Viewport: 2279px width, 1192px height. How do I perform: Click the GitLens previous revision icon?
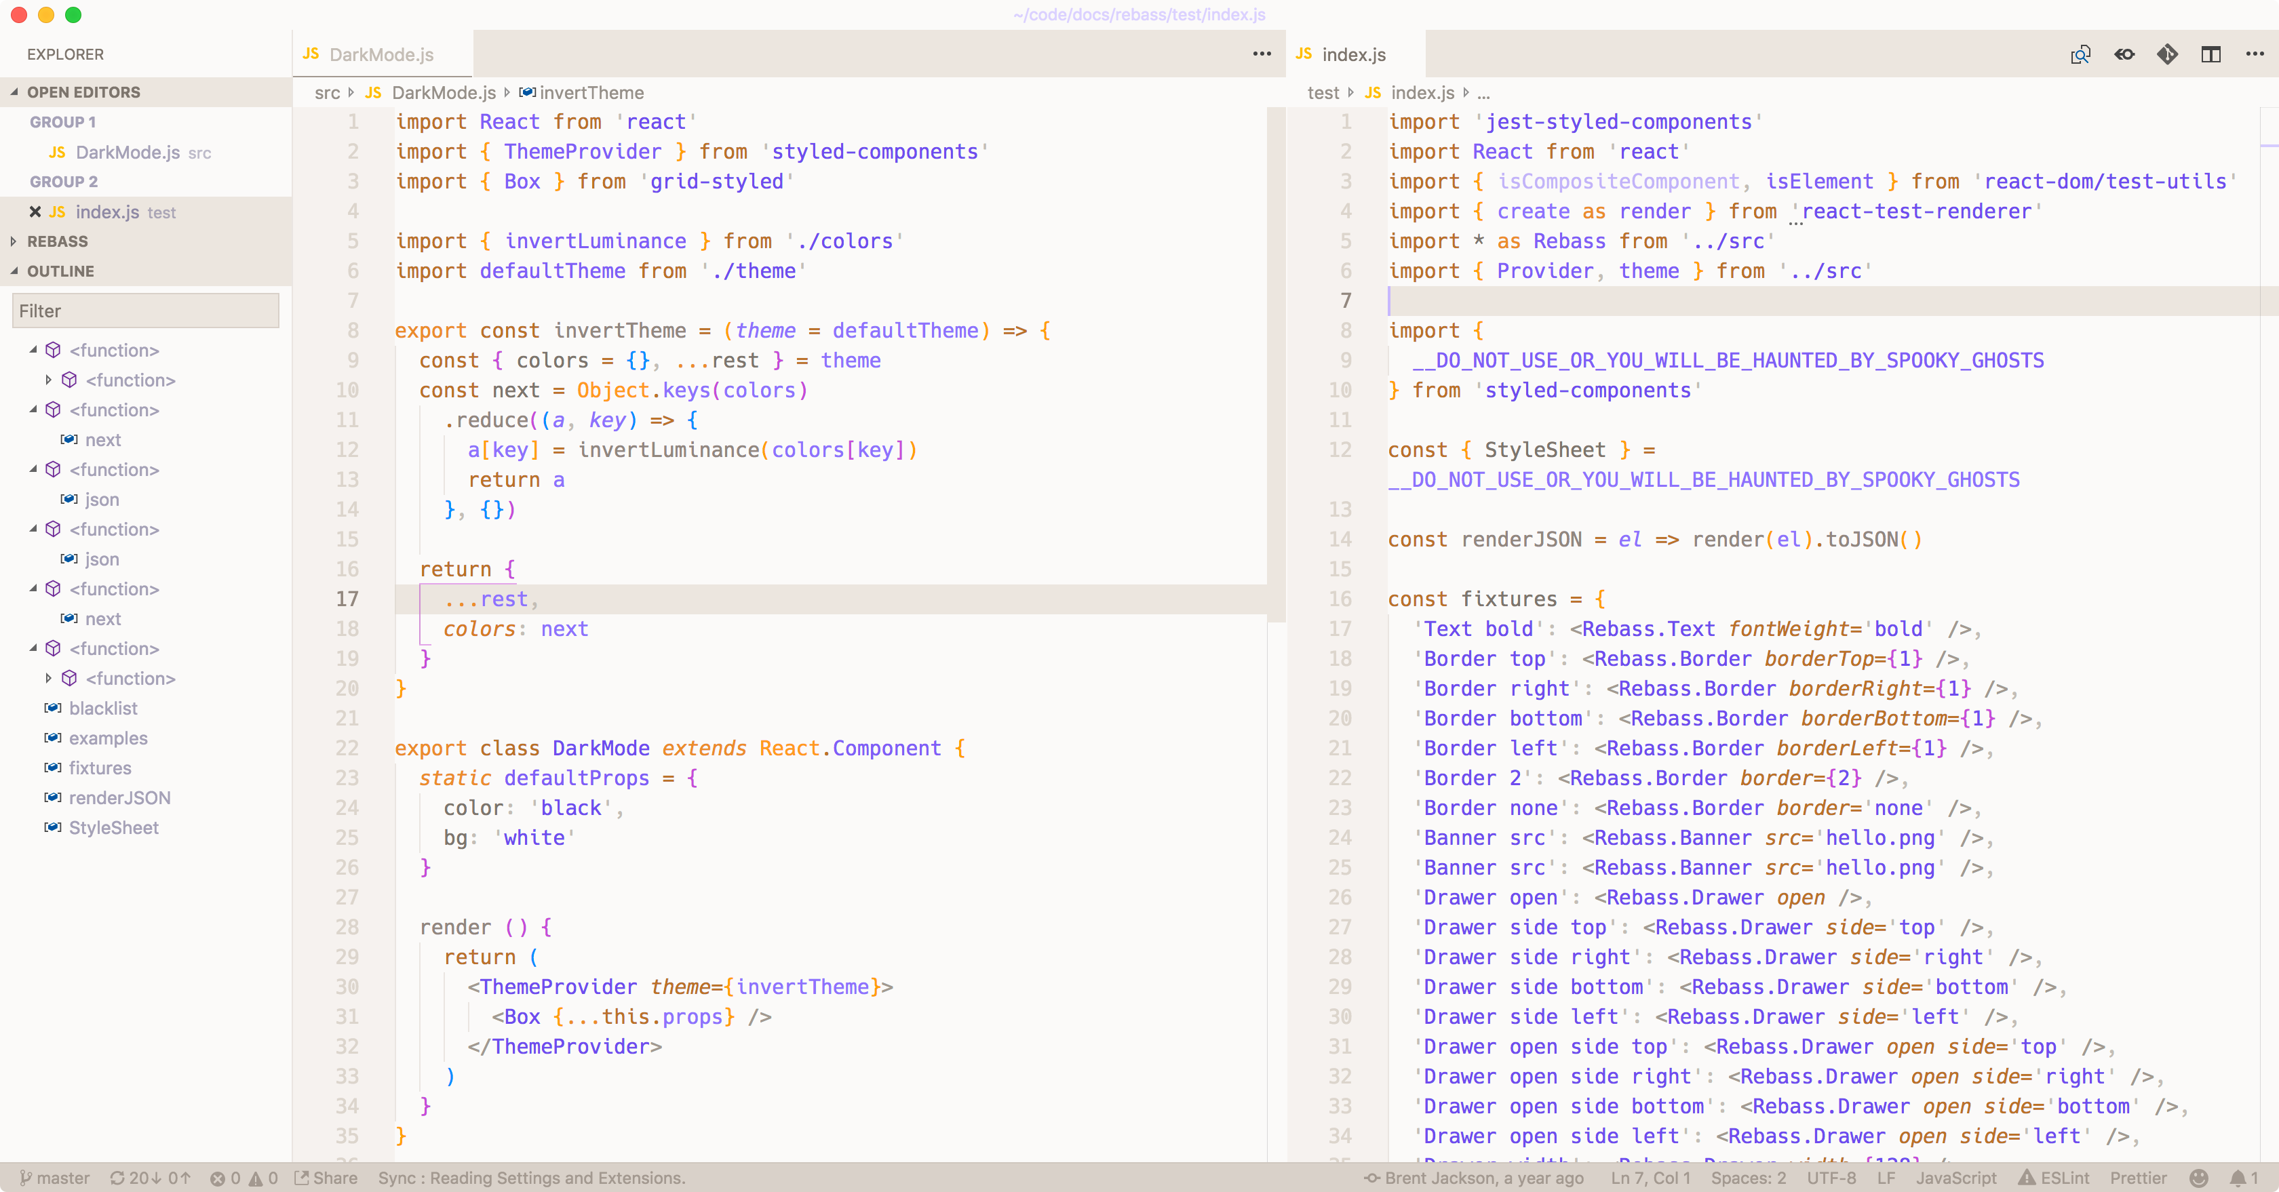pos(2124,55)
